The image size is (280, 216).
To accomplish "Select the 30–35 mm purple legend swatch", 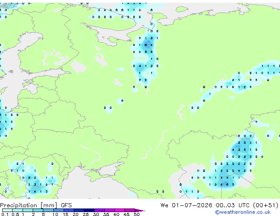I will coord(99,210).
